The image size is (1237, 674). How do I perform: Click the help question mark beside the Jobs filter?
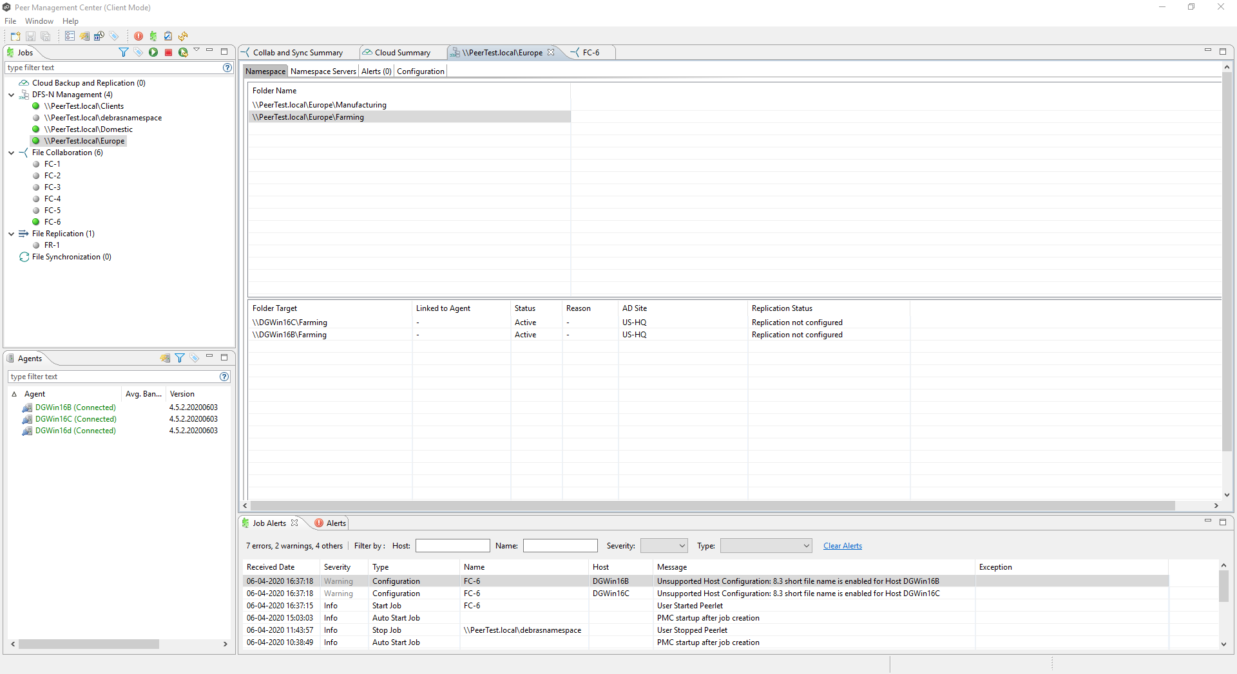226,68
